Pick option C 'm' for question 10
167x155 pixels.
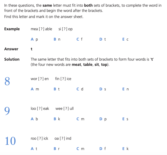point(81,149)
